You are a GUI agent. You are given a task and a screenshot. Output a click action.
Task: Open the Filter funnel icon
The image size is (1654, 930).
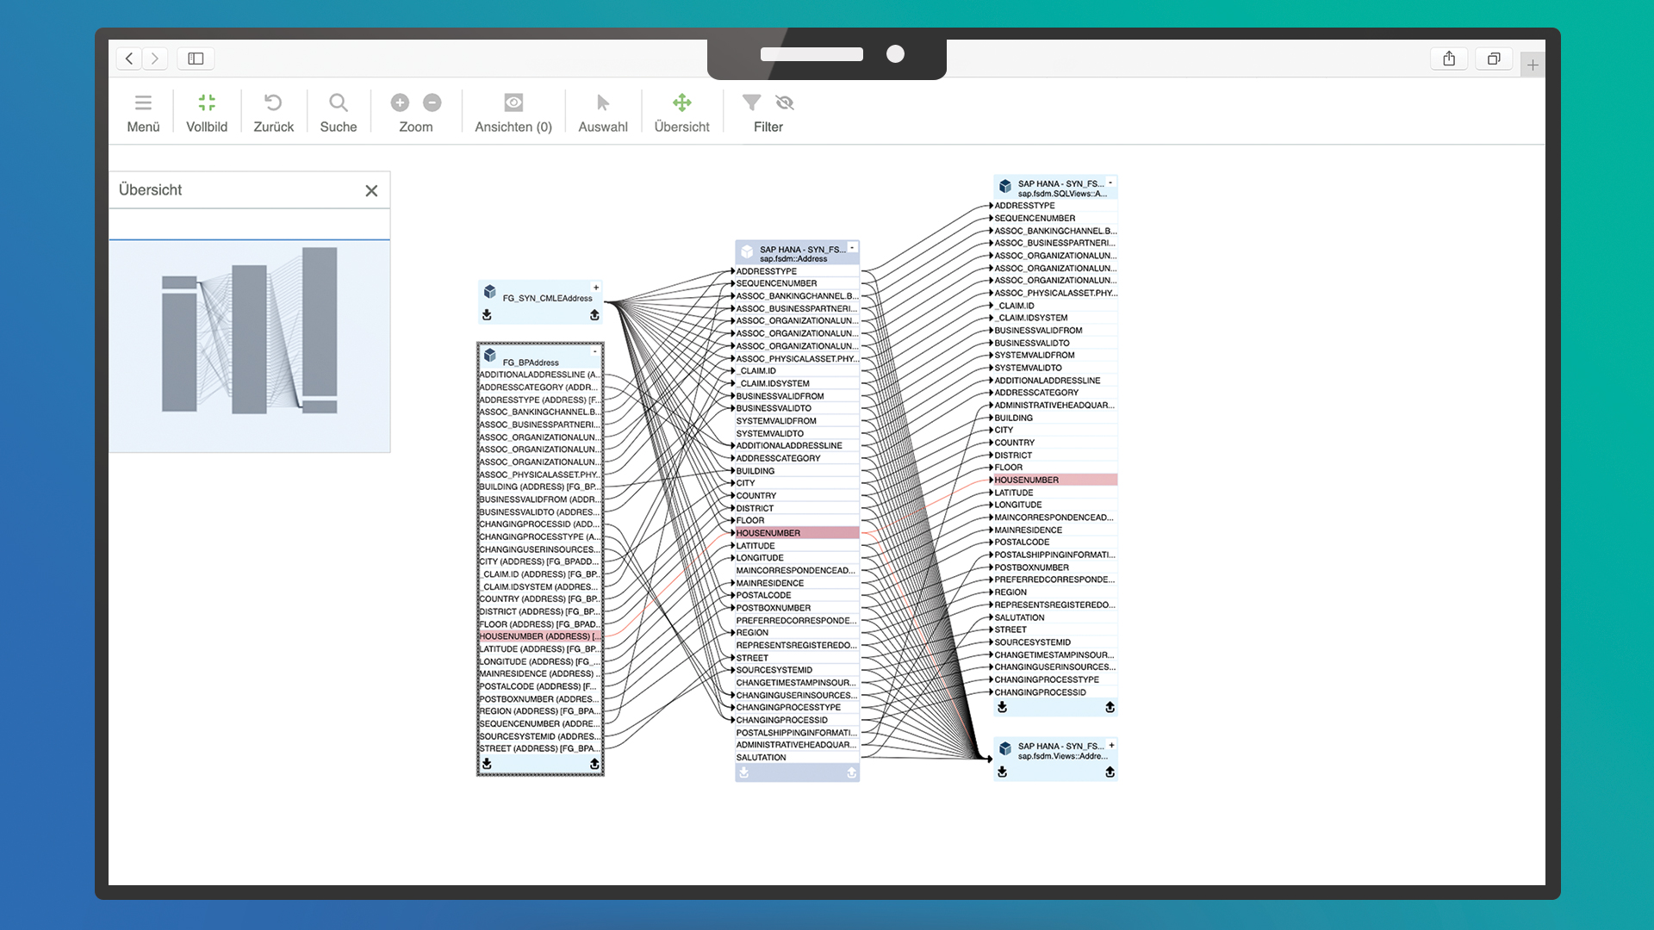click(751, 103)
